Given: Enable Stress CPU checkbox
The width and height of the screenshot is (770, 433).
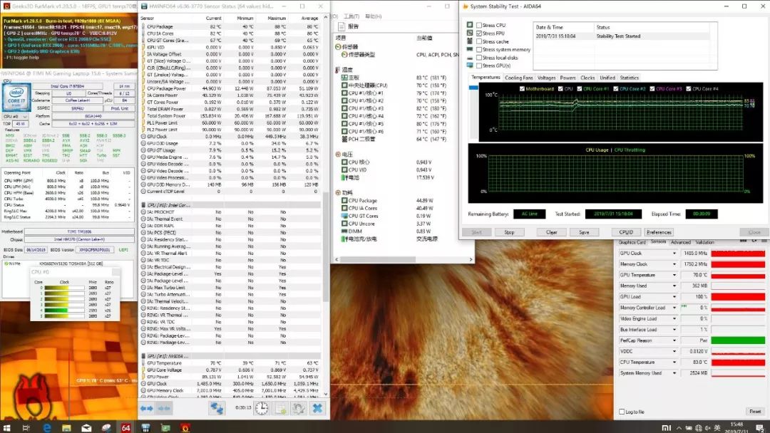Looking at the screenshot, I should pos(479,25).
